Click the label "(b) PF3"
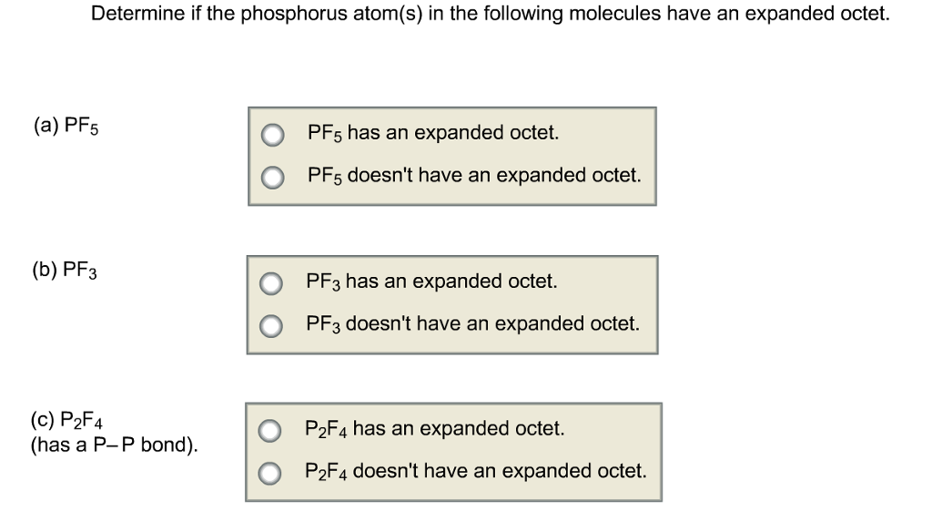 [x=65, y=271]
